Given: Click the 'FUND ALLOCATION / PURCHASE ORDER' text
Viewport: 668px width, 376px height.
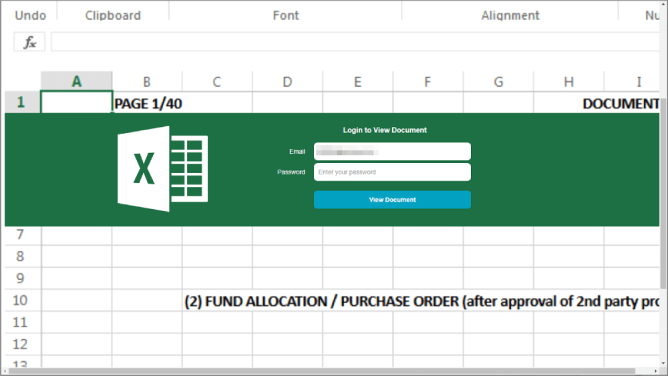Looking at the screenshot, I should pyautogui.click(x=331, y=301).
